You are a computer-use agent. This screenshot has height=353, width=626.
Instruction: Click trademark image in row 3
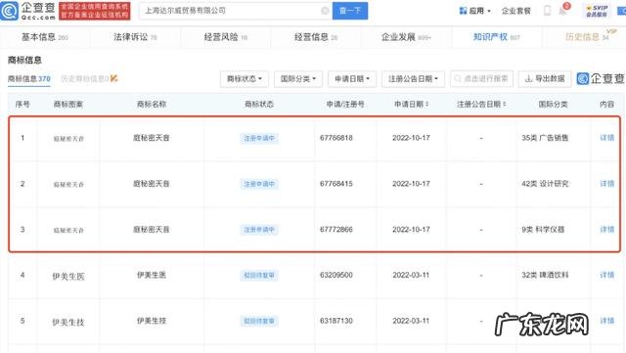[x=68, y=231]
